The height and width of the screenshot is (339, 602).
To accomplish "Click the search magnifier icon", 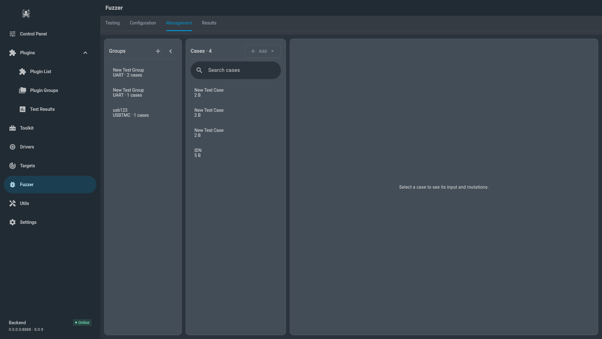I will click(x=199, y=70).
